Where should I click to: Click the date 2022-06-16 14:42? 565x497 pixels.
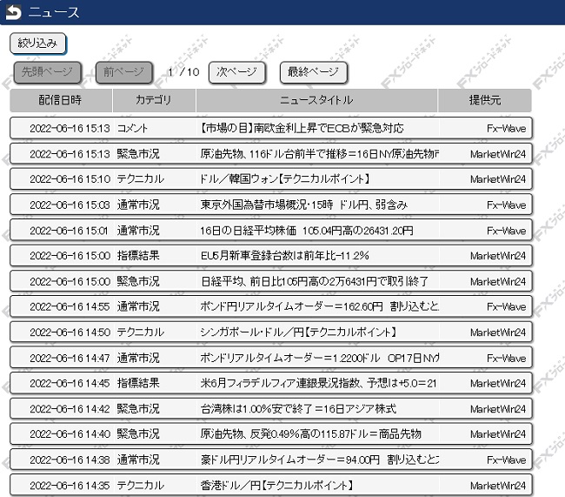tap(70, 408)
